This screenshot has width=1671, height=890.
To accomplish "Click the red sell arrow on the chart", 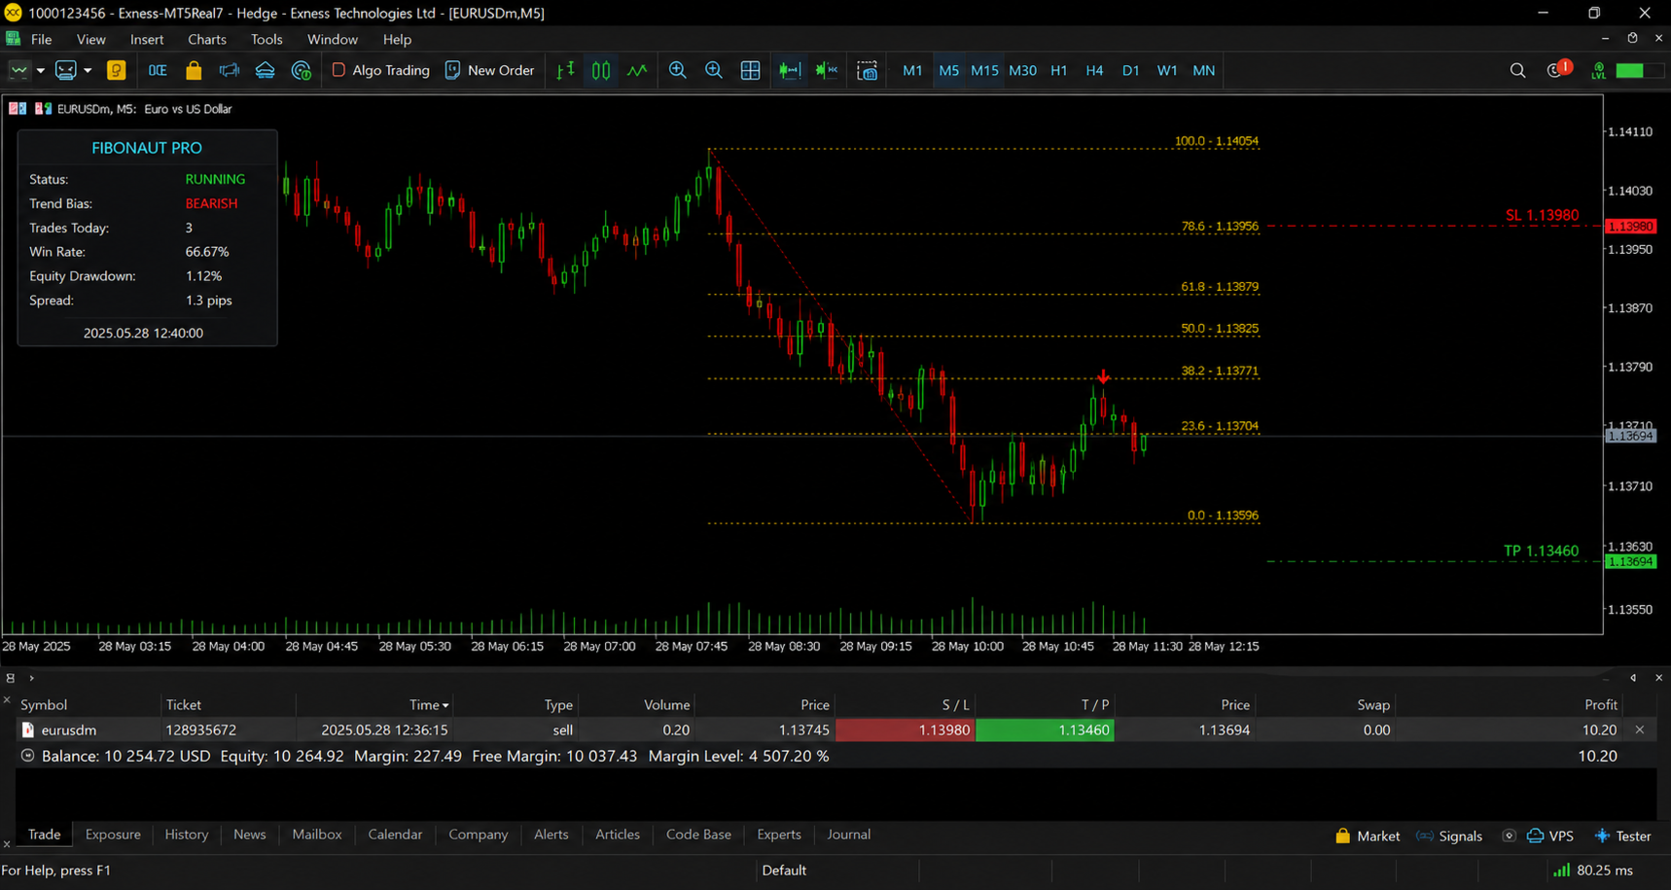I will [x=1103, y=377].
